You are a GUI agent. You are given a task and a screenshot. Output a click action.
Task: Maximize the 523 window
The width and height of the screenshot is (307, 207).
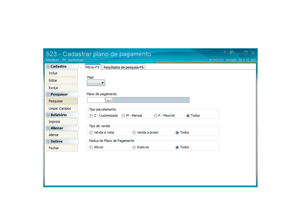[x=246, y=53]
